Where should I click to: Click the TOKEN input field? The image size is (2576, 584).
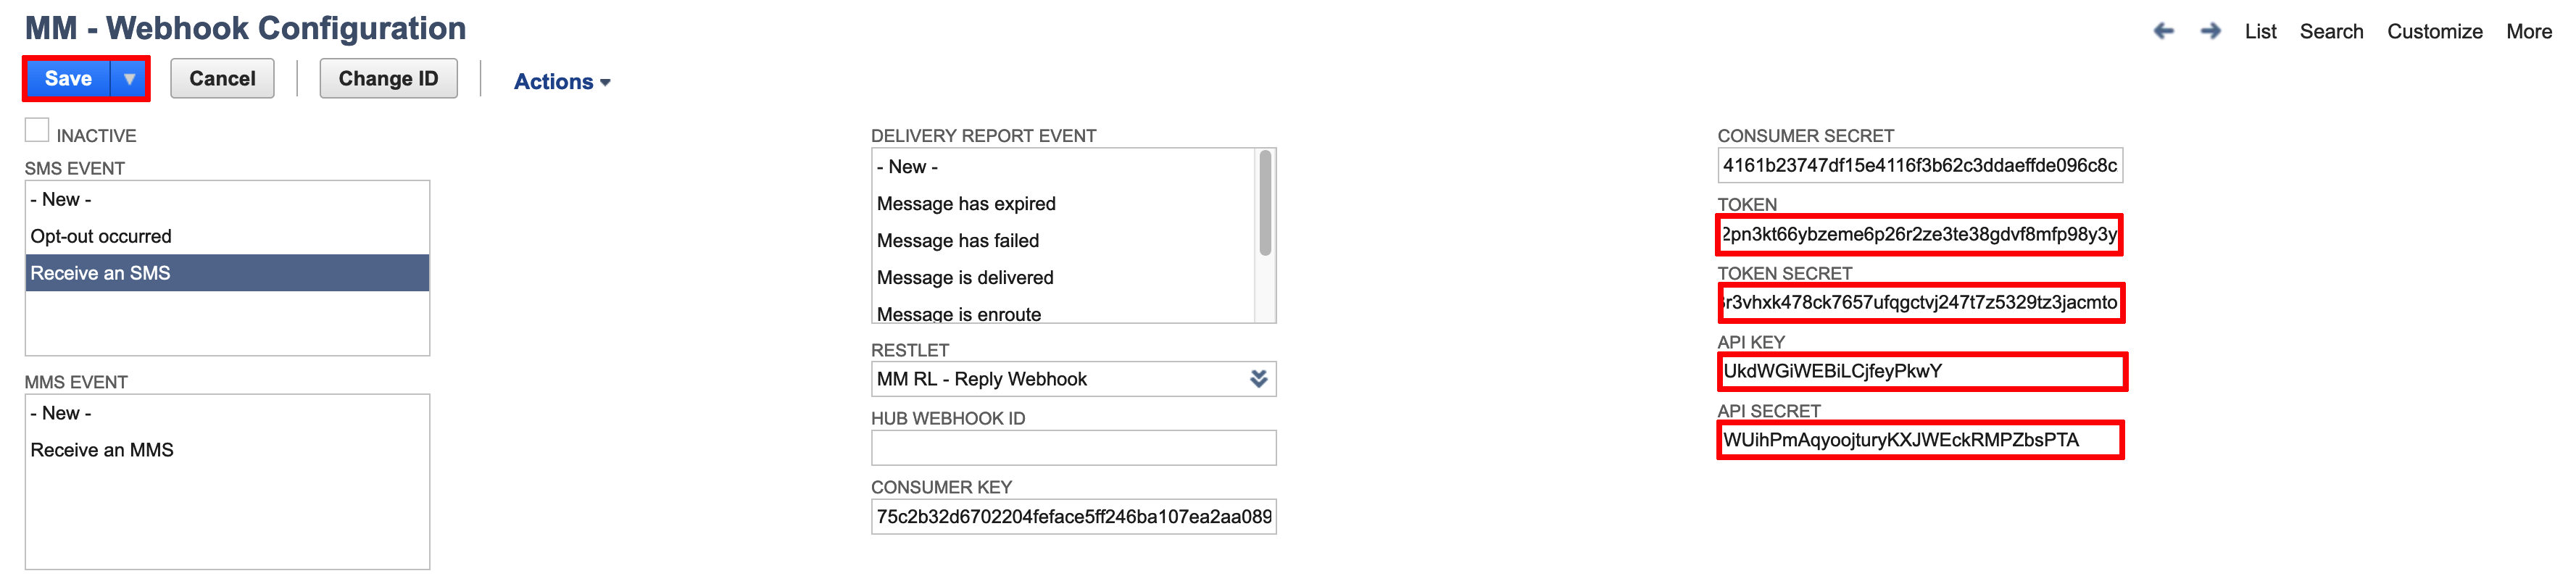[x=1920, y=235]
